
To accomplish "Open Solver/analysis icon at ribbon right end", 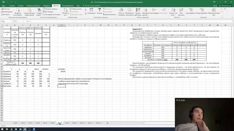I will [225, 9].
